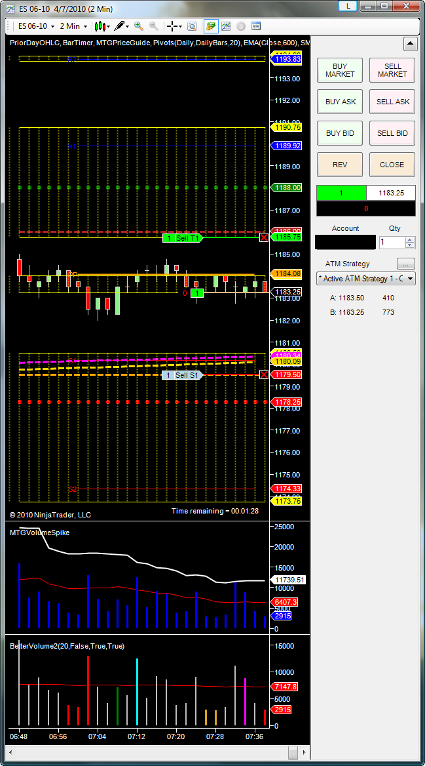Click the 7147.8 red value marker

click(x=284, y=687)
